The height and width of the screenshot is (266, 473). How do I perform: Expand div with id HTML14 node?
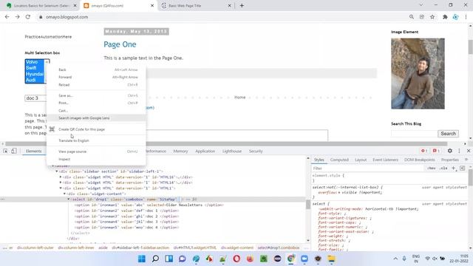click(x=61, y=183)
